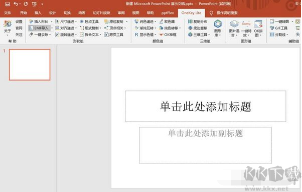Viewport: 302px width, 192px height.
Task: Click the GIF工具 button
Action: [x=279, y=28]
